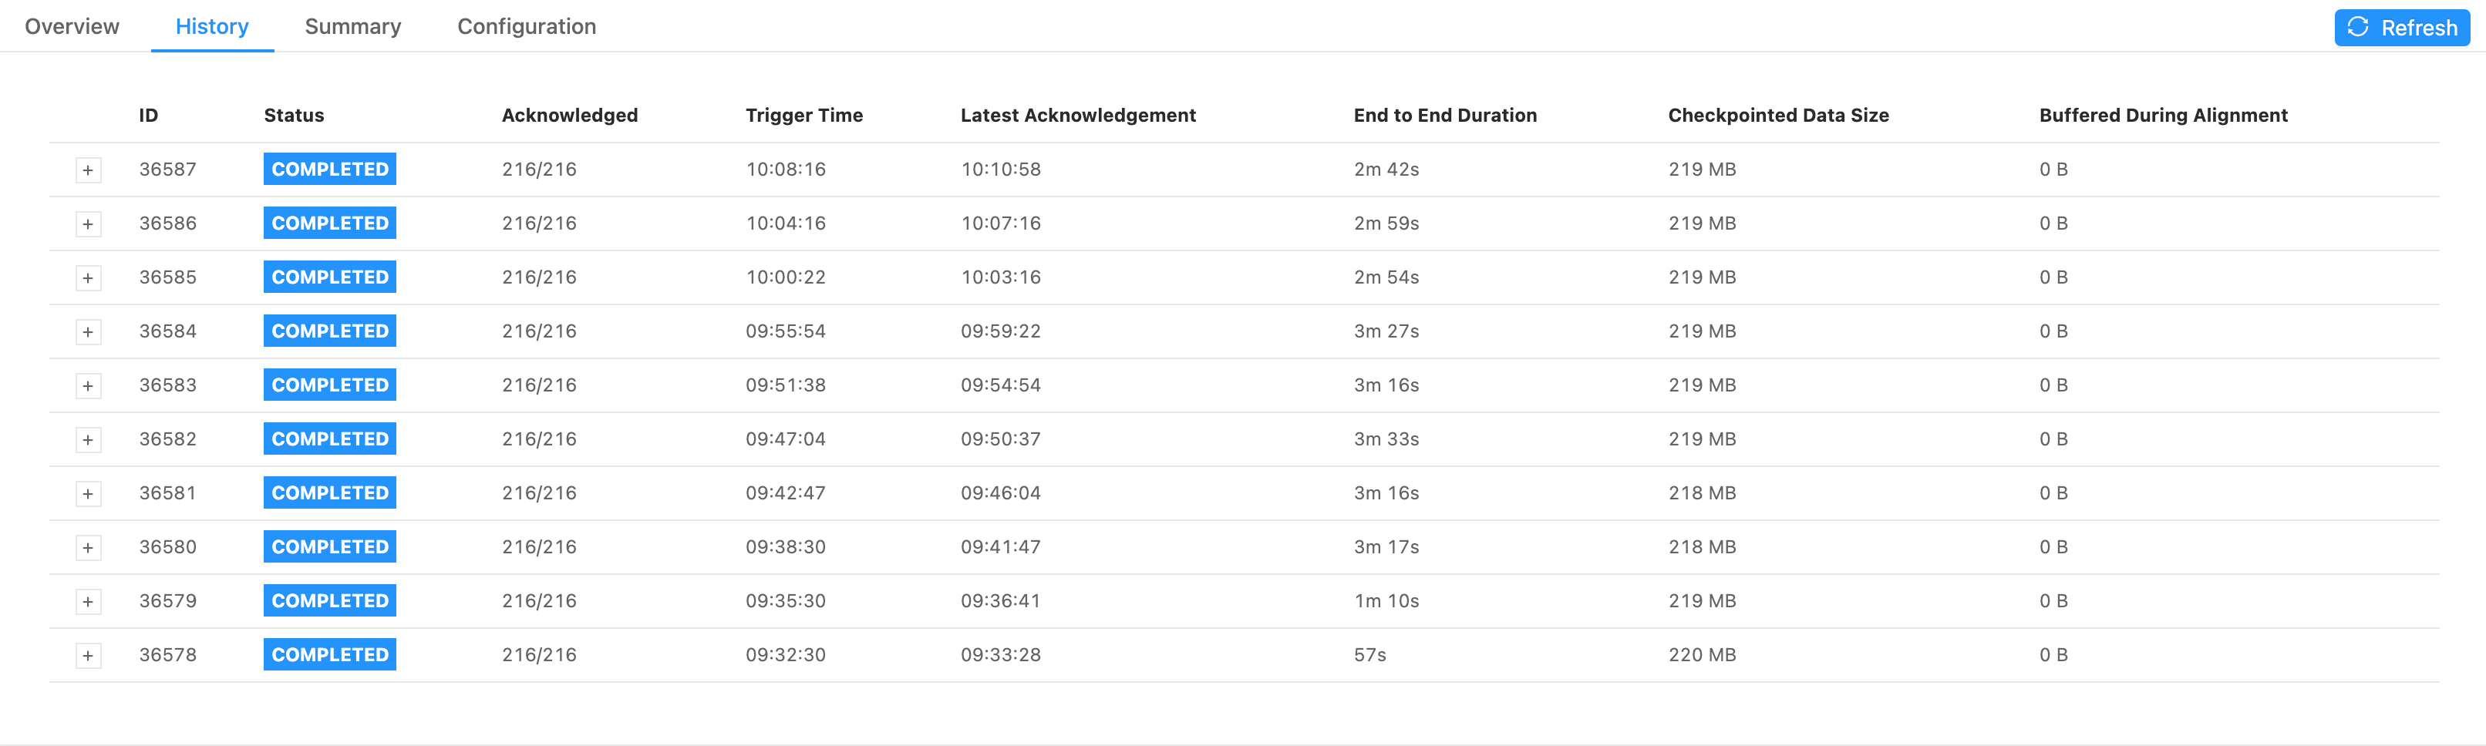The image size is (2486, 746).
Task: Expand checkpoint 36583 details
Action: [88, 387]
